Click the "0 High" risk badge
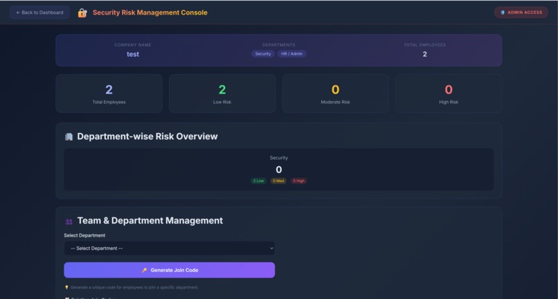The image size is (558, 299). point(298,181)
